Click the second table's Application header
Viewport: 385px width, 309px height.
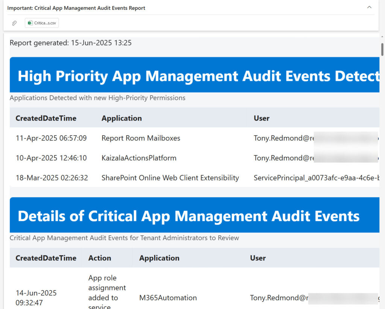pos(159,258)
